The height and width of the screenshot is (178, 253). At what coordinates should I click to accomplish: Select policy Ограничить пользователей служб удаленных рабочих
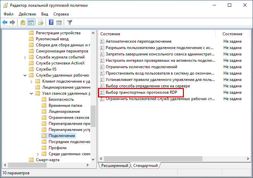[x=160, y=99]
